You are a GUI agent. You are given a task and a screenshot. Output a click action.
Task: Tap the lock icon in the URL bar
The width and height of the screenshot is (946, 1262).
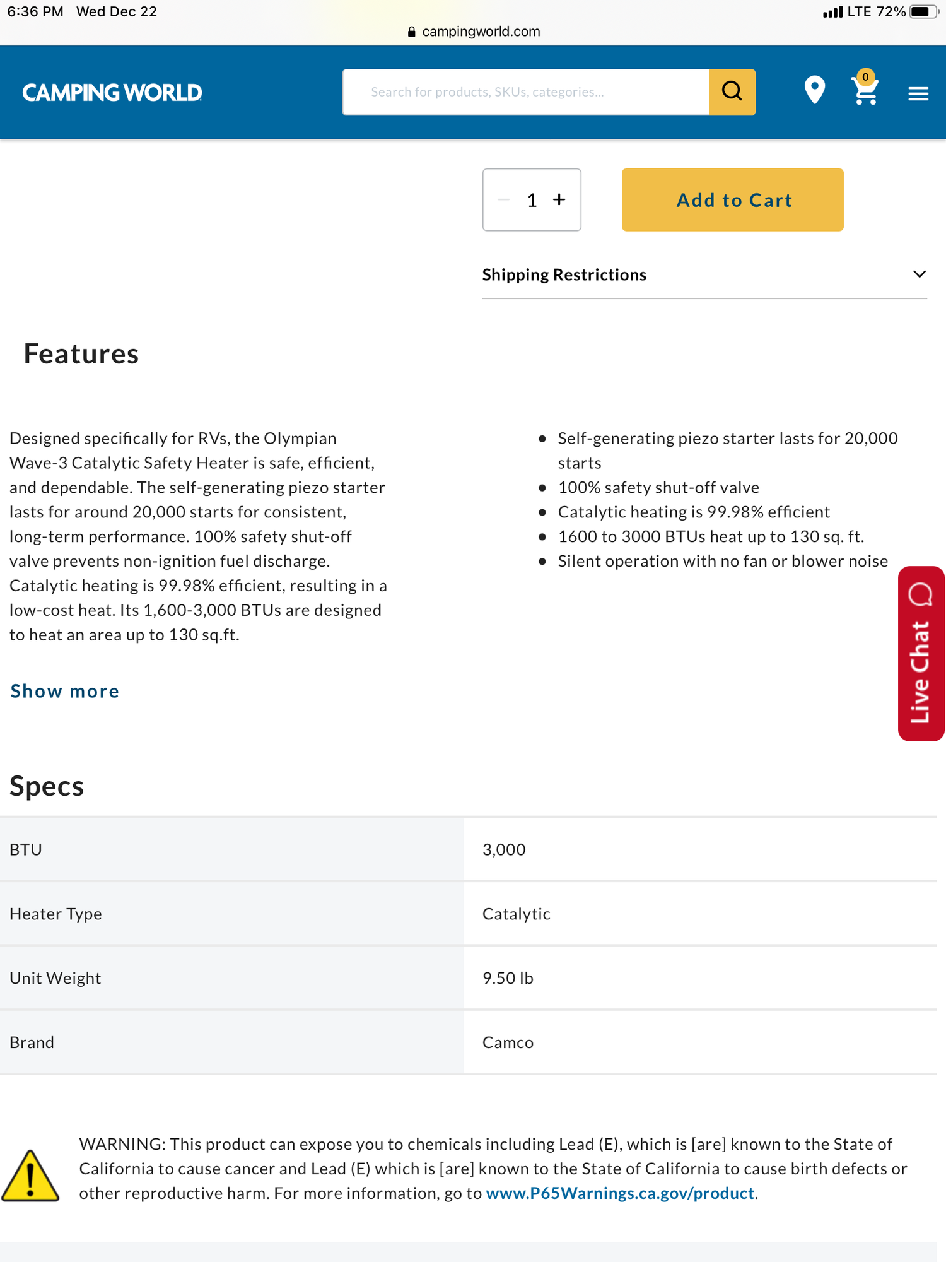pyautogui.click(x=411, y=32)
